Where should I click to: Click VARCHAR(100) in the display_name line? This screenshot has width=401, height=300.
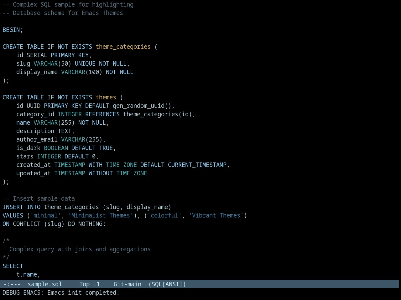(82, 72)
